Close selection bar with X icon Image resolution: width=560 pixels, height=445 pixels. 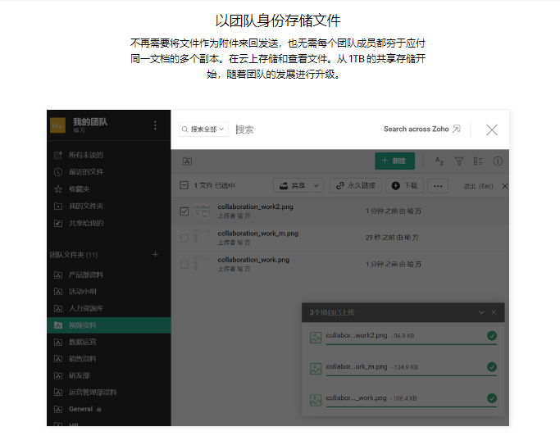pos(504,186)
